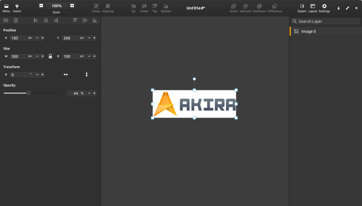Send the selection to Bottom
362x206 pixels.
tap(166, 8)
